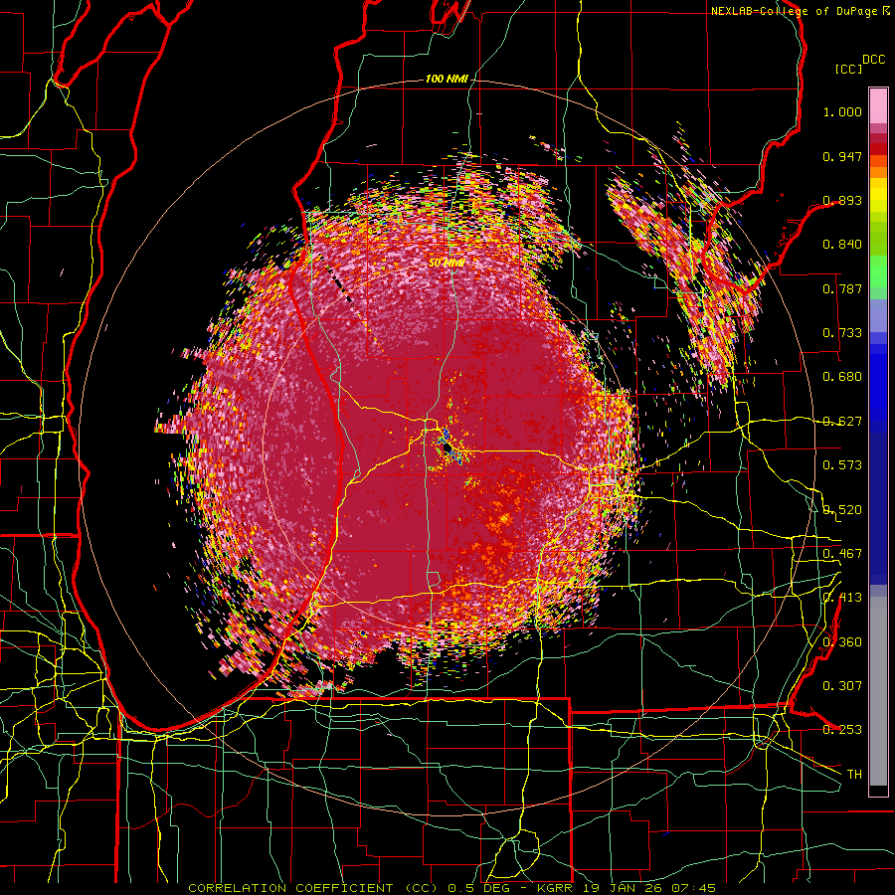Click the 19 JAN 26 07:45 timestamp

[649, 888]
